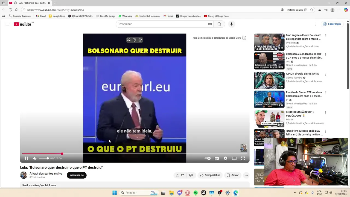Open Pack Do Design bookmark

[x=106, y=16]
